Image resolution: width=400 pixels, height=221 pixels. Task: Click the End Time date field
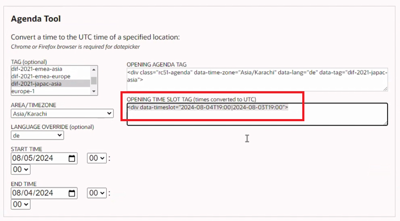pos(39,193)
